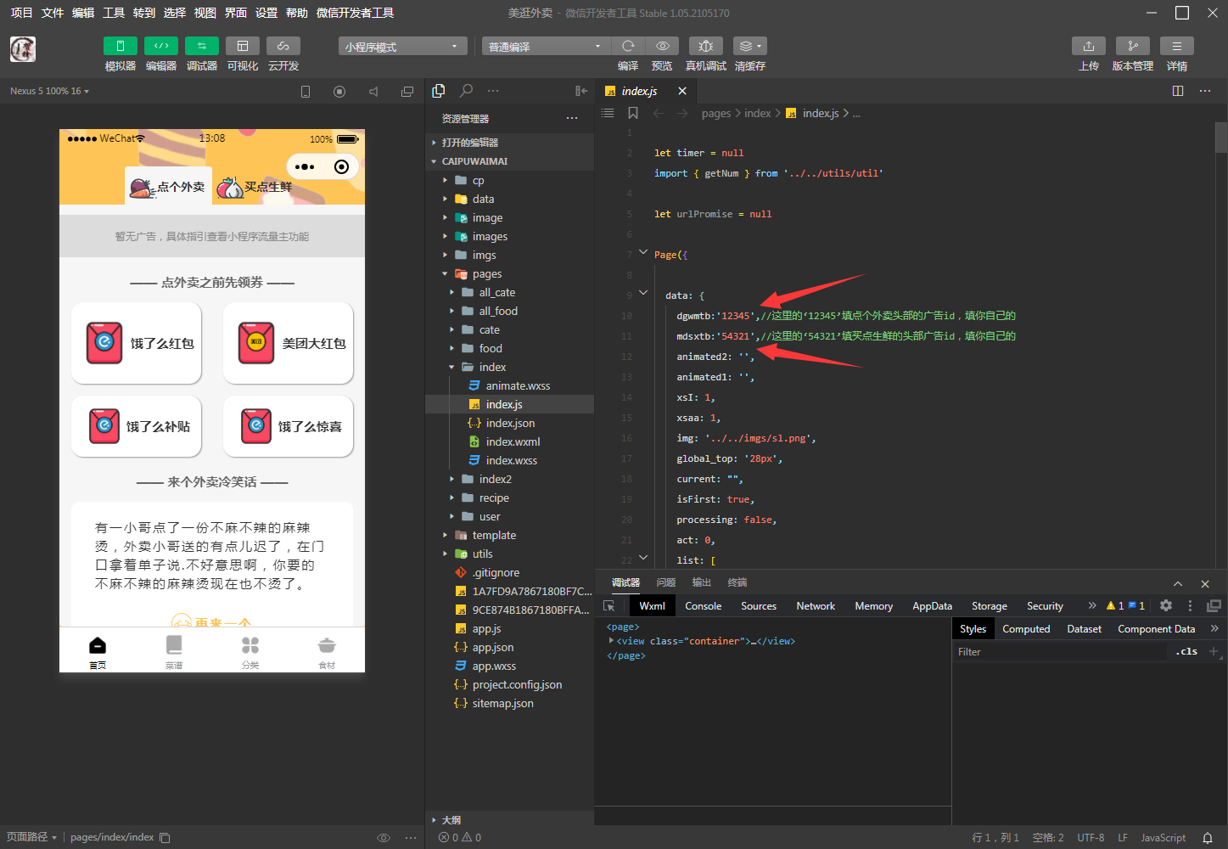The width and height of the screenshot is (1228, 849).
Task: Click the styles Filter input field
Action: pos(1061,651)
